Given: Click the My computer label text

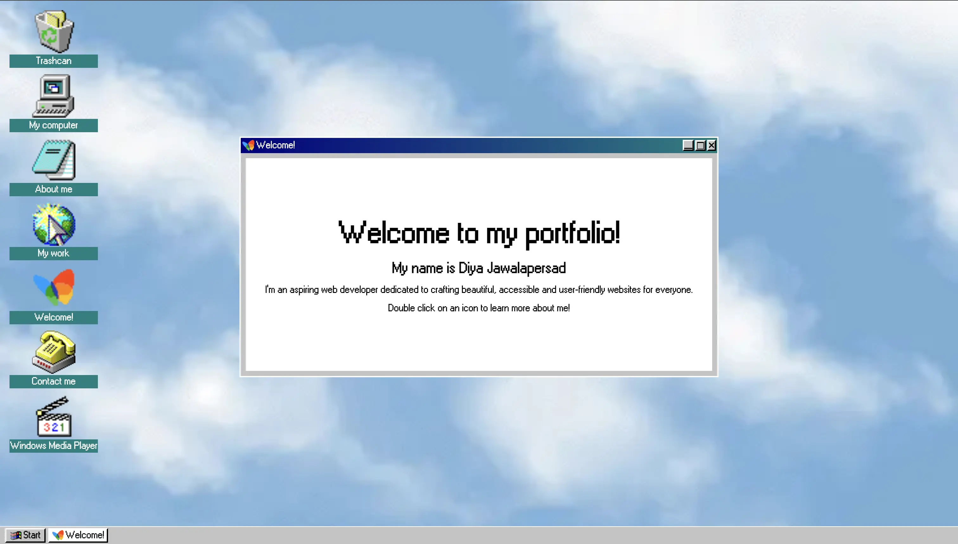Looking at the screenshot, I should click(x=54, y=125).
